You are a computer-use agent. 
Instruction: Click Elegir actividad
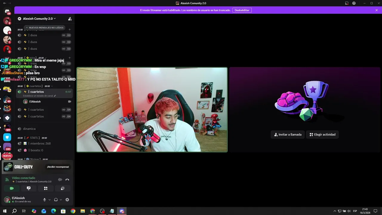click(322, 135)
